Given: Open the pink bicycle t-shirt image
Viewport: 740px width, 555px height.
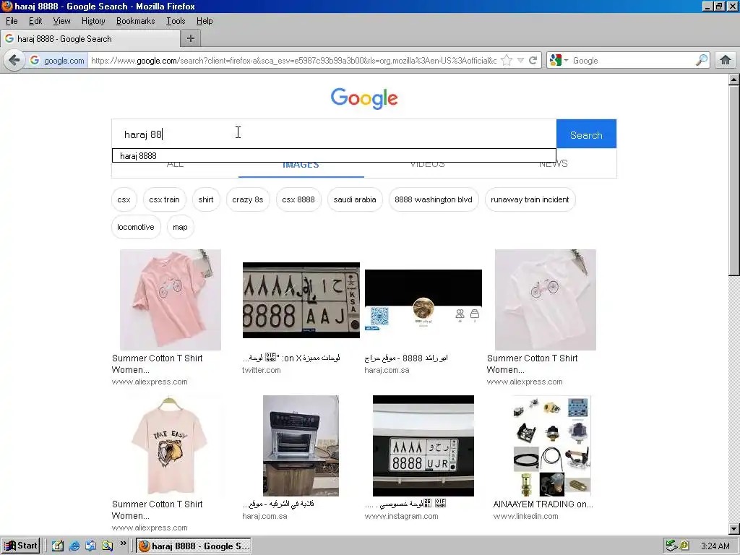Looking at the screenshot, I should click(171, 300).
